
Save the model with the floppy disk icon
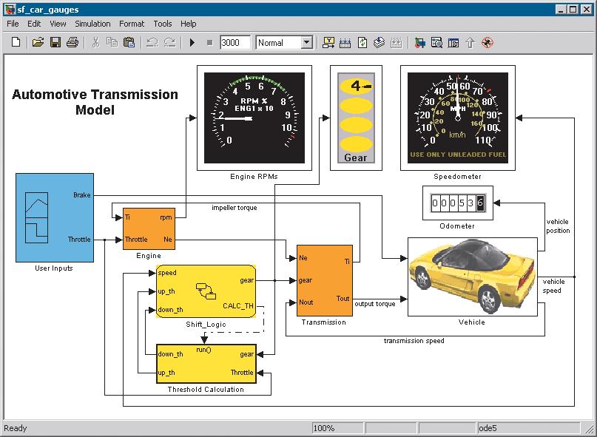(55, 42)
